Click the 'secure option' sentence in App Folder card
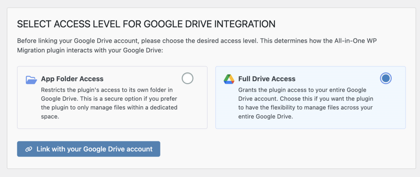 pyautogui.click(x=135, y=99)
